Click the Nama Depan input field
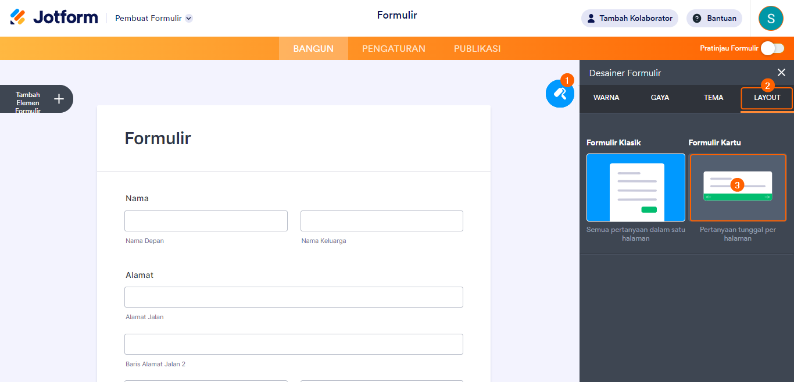The height and width of the screenshot is (382, 794). pos(206,221)
